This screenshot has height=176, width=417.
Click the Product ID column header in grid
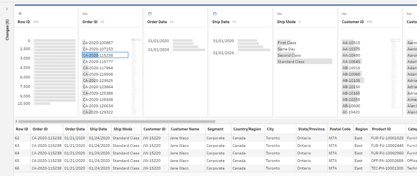point(388,129)
